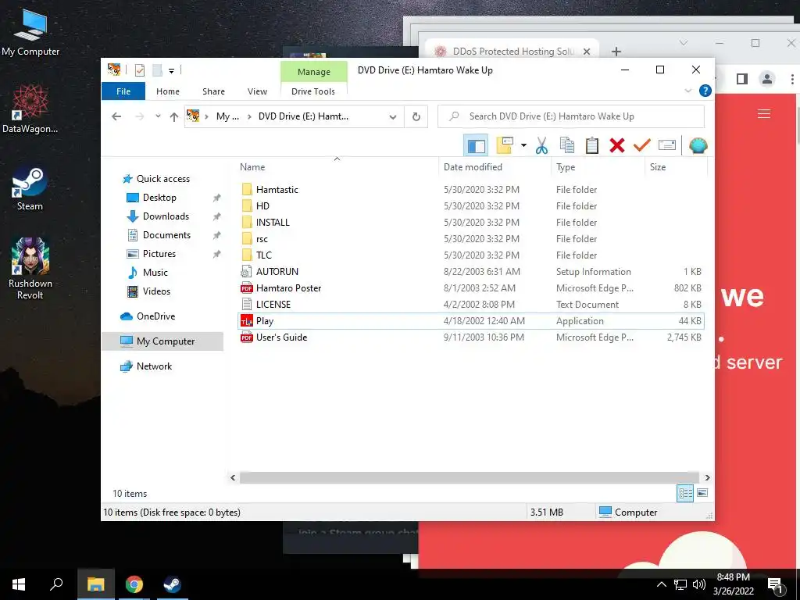Click the red X Delete icon
The image size is (800, 600).
(617, 146)
